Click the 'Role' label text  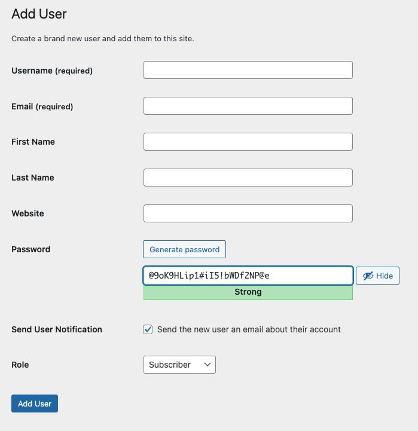click(20, 365)
